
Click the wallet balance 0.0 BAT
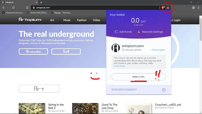click(139, 21)
